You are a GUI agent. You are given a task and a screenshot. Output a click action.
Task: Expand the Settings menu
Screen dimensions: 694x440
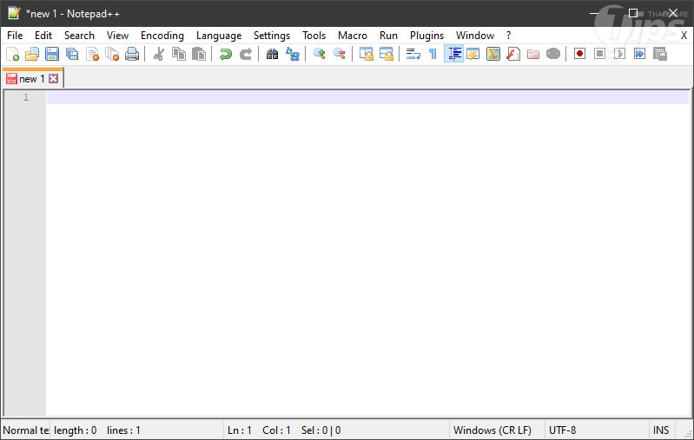(271, 36)
